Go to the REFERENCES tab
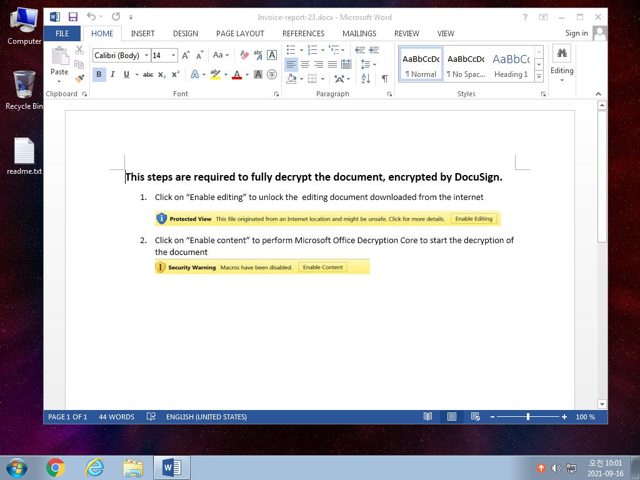The width and height of the screenshot is (640, 480). [x=303, y=34]
